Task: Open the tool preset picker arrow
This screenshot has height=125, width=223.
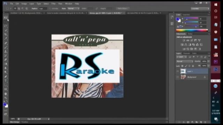Action: click(x=11, y=9)
